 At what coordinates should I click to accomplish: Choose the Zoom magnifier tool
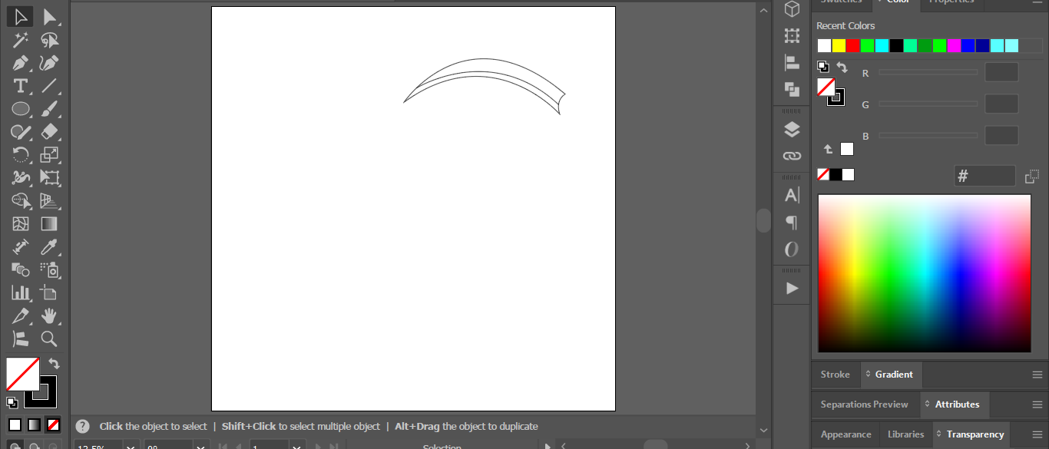(x=50, y=338)
